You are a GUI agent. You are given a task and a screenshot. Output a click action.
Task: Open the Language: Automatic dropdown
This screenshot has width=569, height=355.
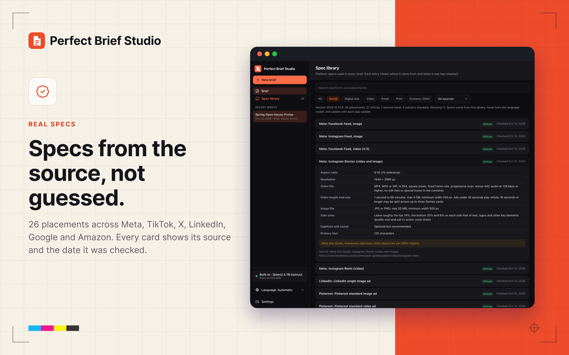[x=280, y=290]
